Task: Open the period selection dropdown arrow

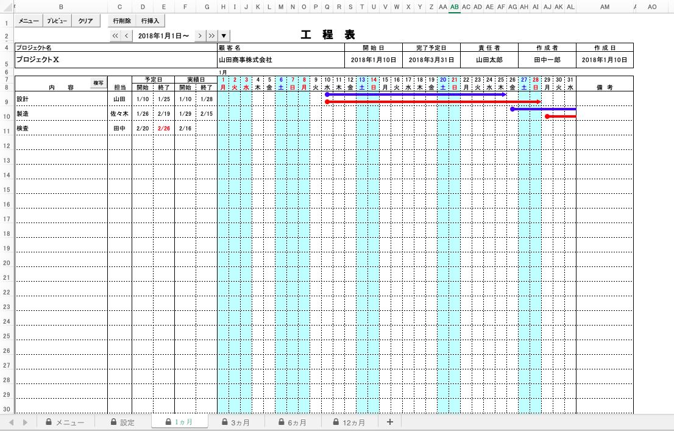Action: [223, 35]
